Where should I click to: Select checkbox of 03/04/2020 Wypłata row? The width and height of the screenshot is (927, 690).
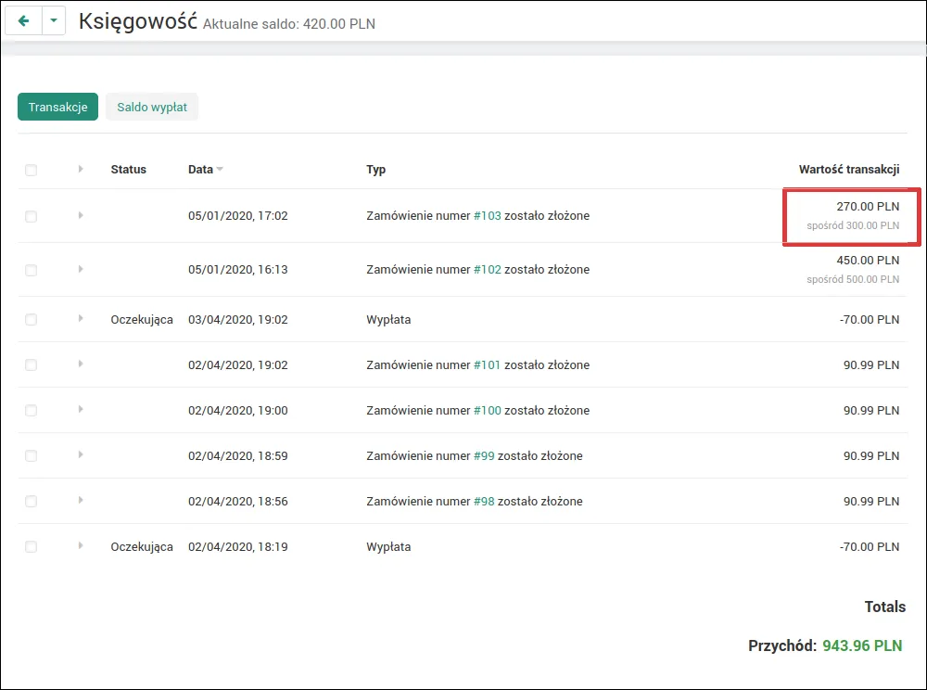click(31, 319)
